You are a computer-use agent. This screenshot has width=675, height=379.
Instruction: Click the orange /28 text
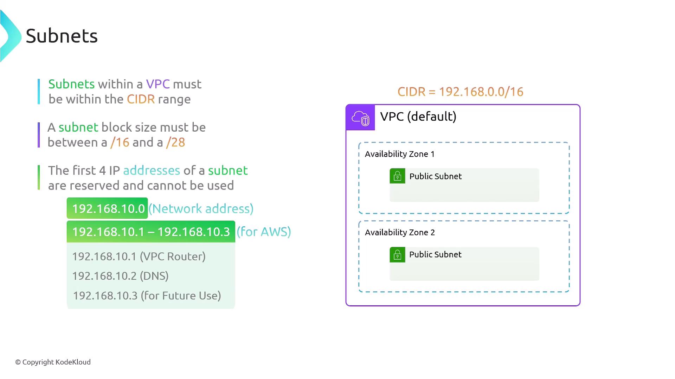[175, 142]
